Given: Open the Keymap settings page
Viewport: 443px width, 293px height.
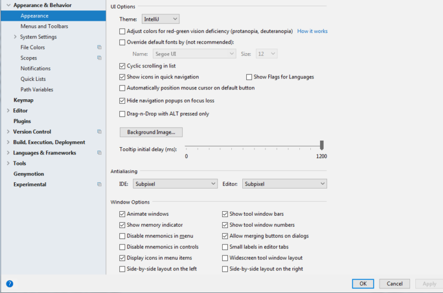Looking at the screenshot, I should (x=24, y=100).
